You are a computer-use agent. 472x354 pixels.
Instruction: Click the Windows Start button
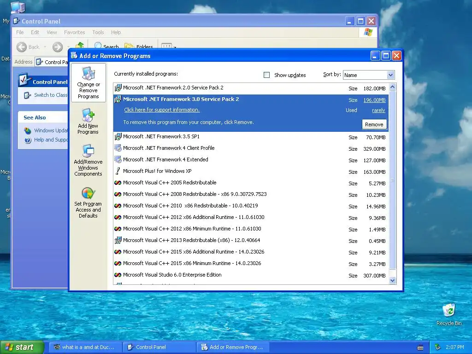[x=22, y=348]
